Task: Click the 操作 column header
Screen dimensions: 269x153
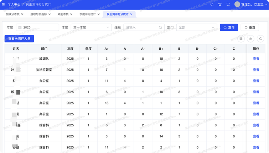Action: (x=256, y=49)
